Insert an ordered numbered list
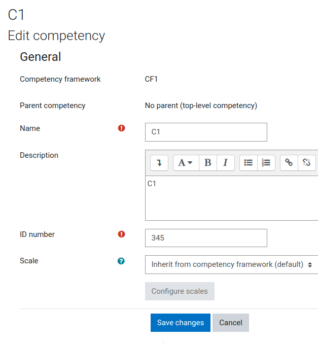The height and width of the screenshot is (343, 318). coord(266,163)
